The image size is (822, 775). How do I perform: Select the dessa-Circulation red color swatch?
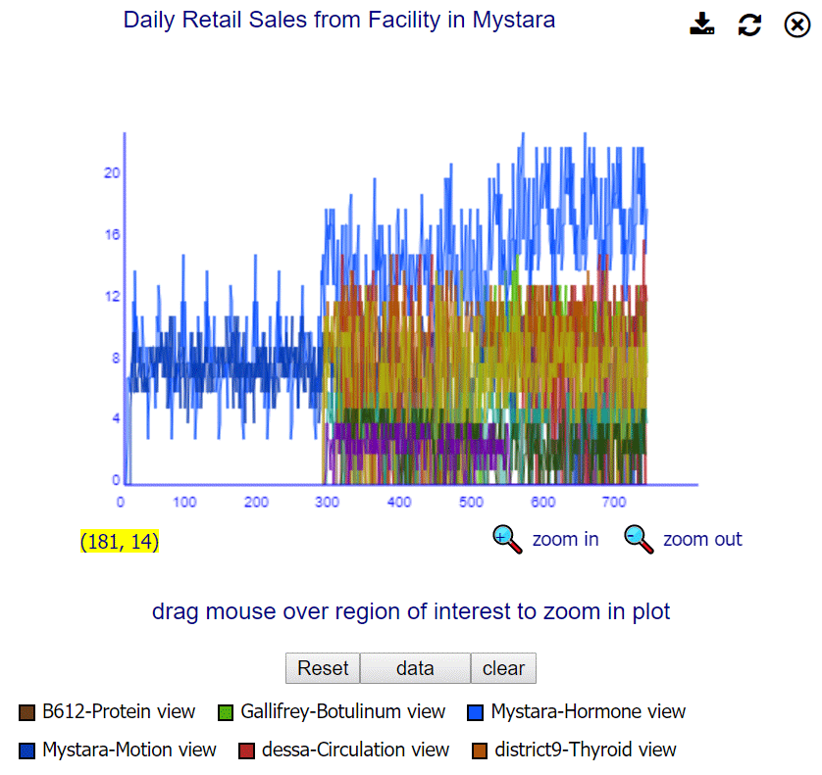click(x=246, y=751)
